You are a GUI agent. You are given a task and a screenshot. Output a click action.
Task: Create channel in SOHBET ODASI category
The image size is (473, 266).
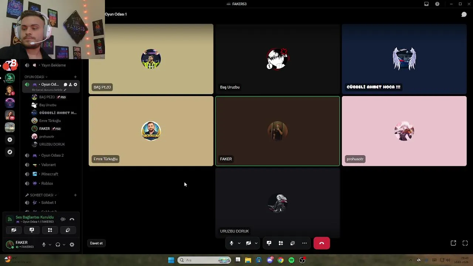tap(75, 195)
